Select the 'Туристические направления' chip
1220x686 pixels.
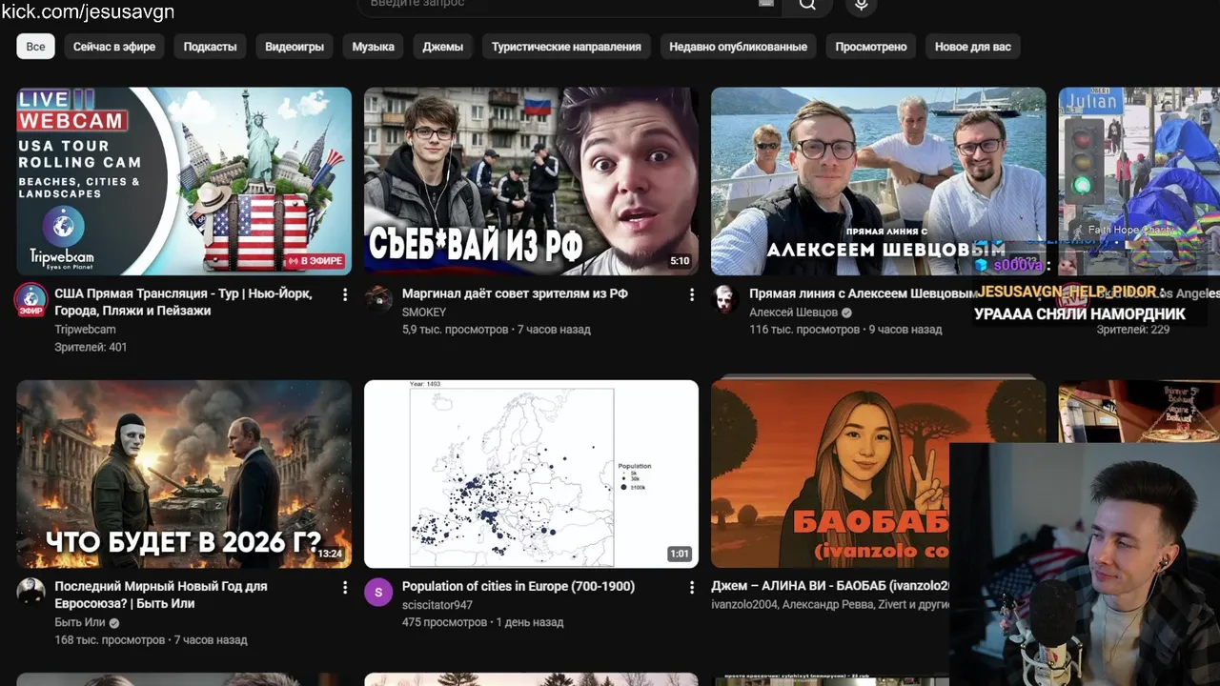(x=566, y=47)
